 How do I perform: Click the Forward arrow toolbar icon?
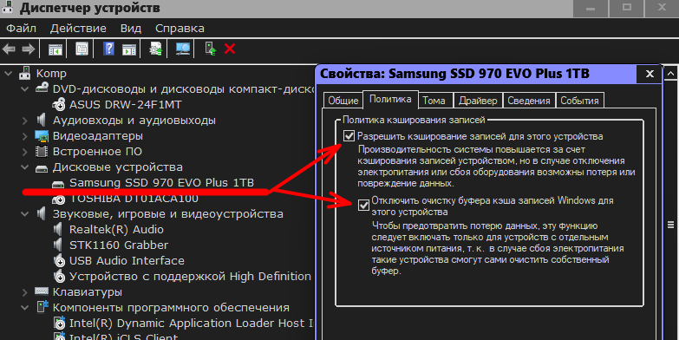[x=29, y=49]
